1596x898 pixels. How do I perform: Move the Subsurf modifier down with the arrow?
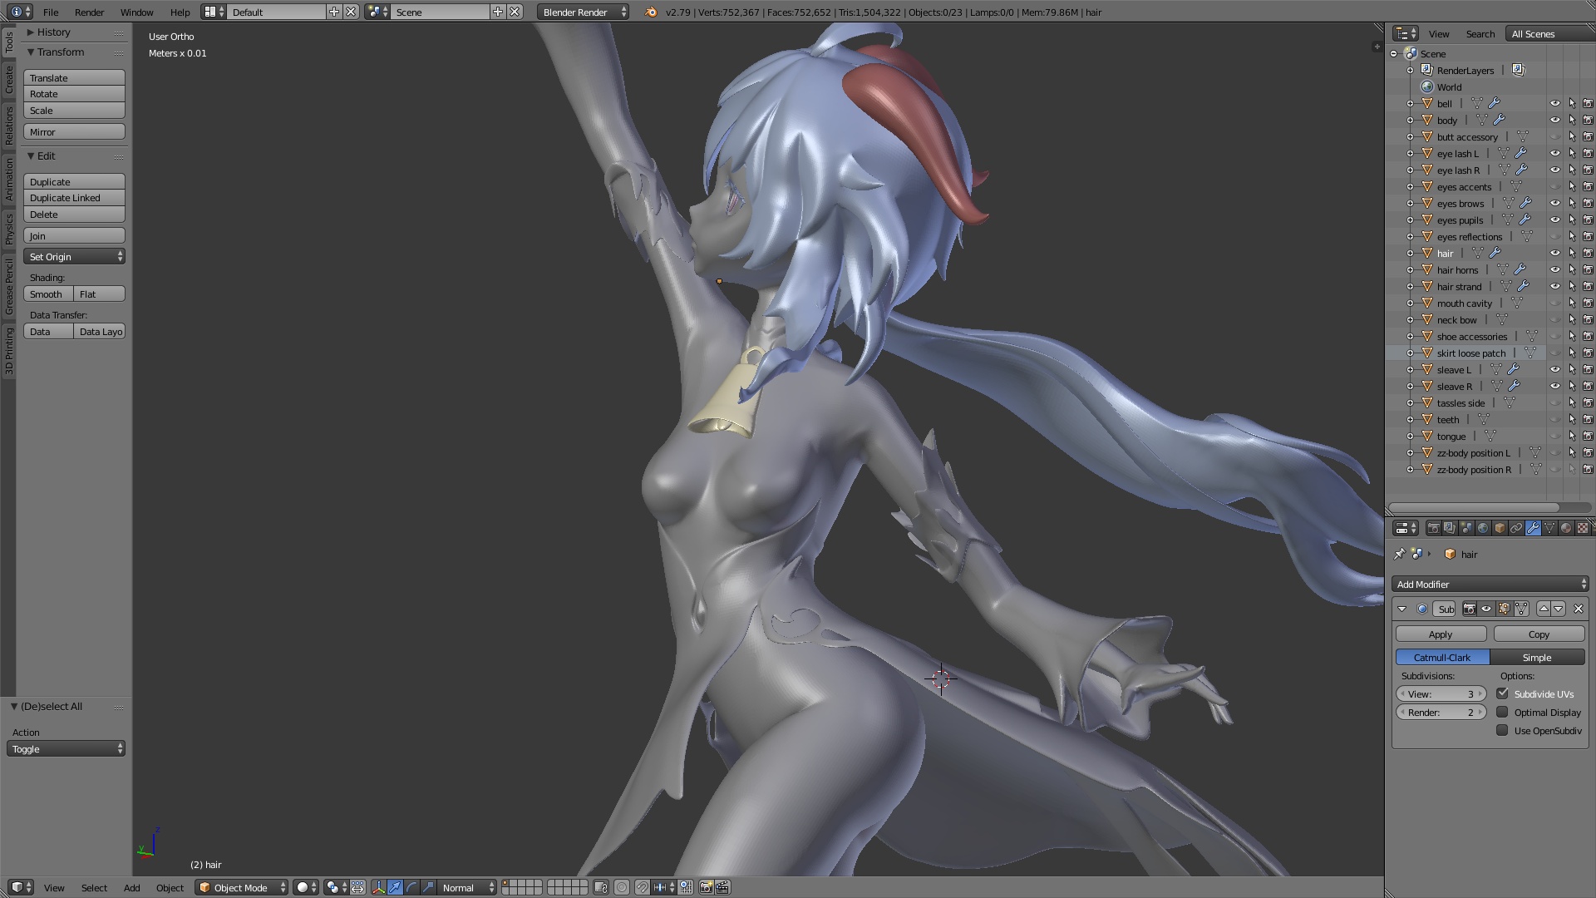1559,609
